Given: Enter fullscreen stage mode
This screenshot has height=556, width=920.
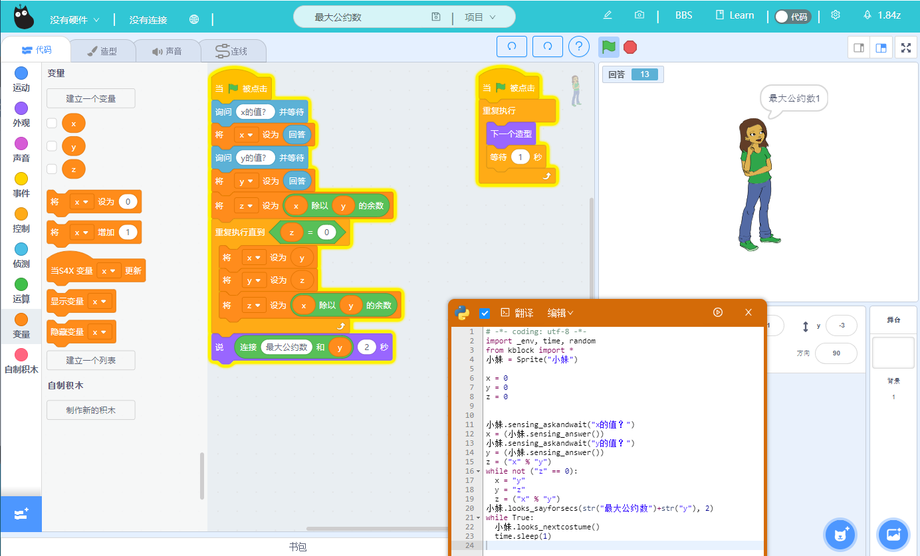Looking at the screenshot, I should tap(905, 47).
